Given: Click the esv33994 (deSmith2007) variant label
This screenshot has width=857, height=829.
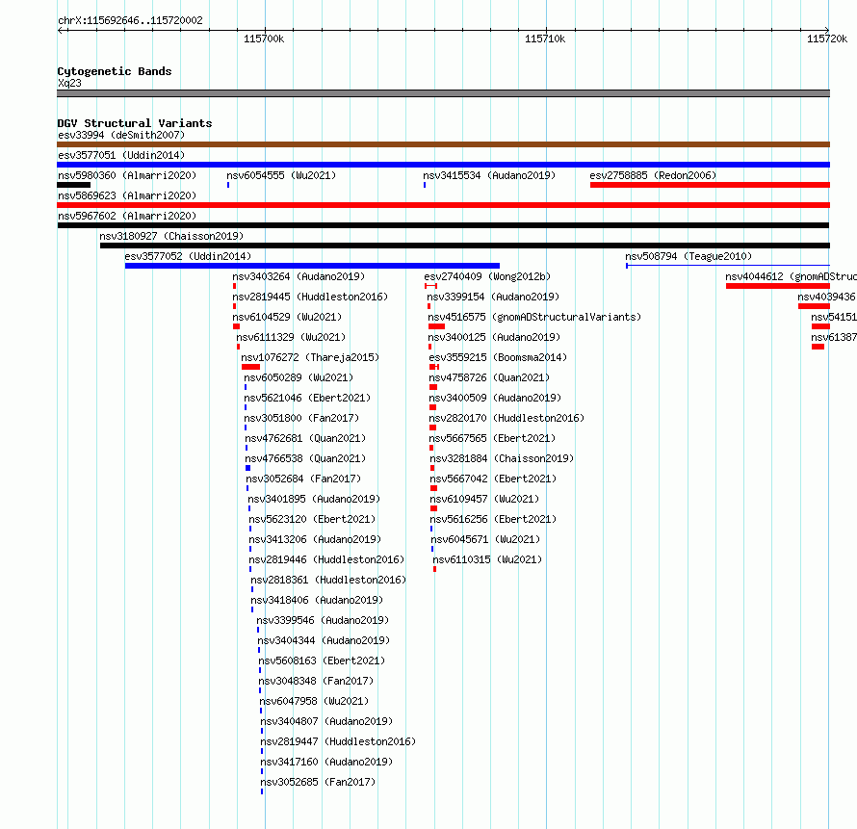Looking at the screenshot, I should [121, 135].
